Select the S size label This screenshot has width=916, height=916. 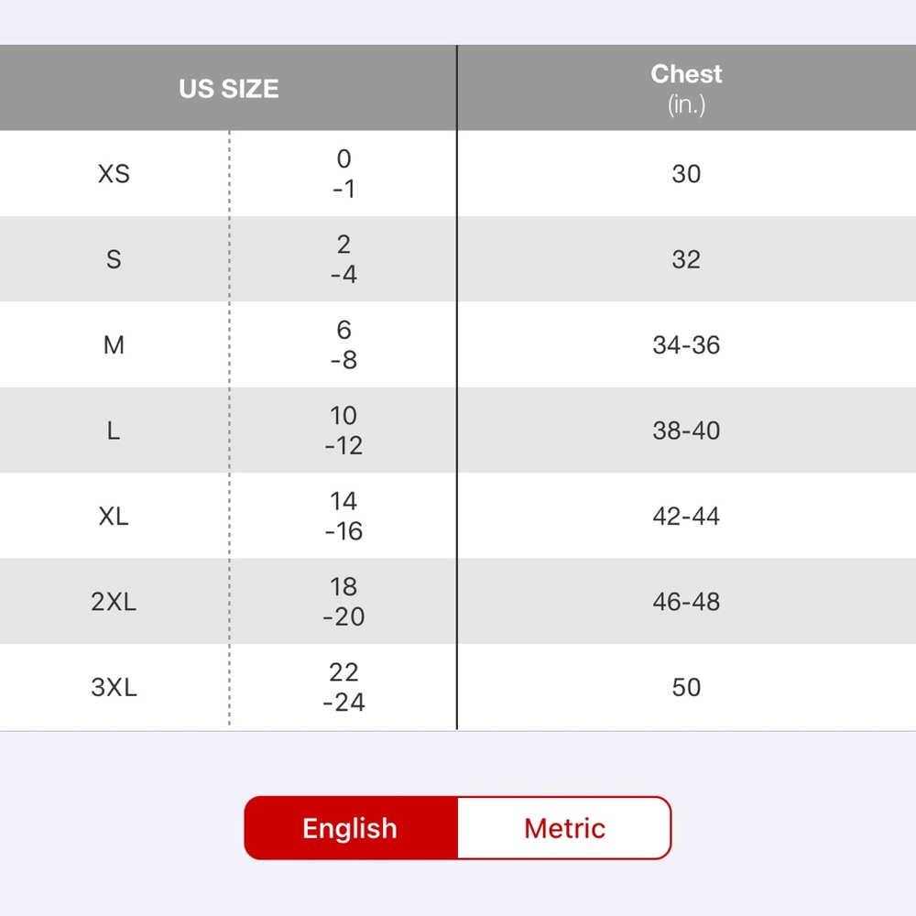[x=114, y=259]
